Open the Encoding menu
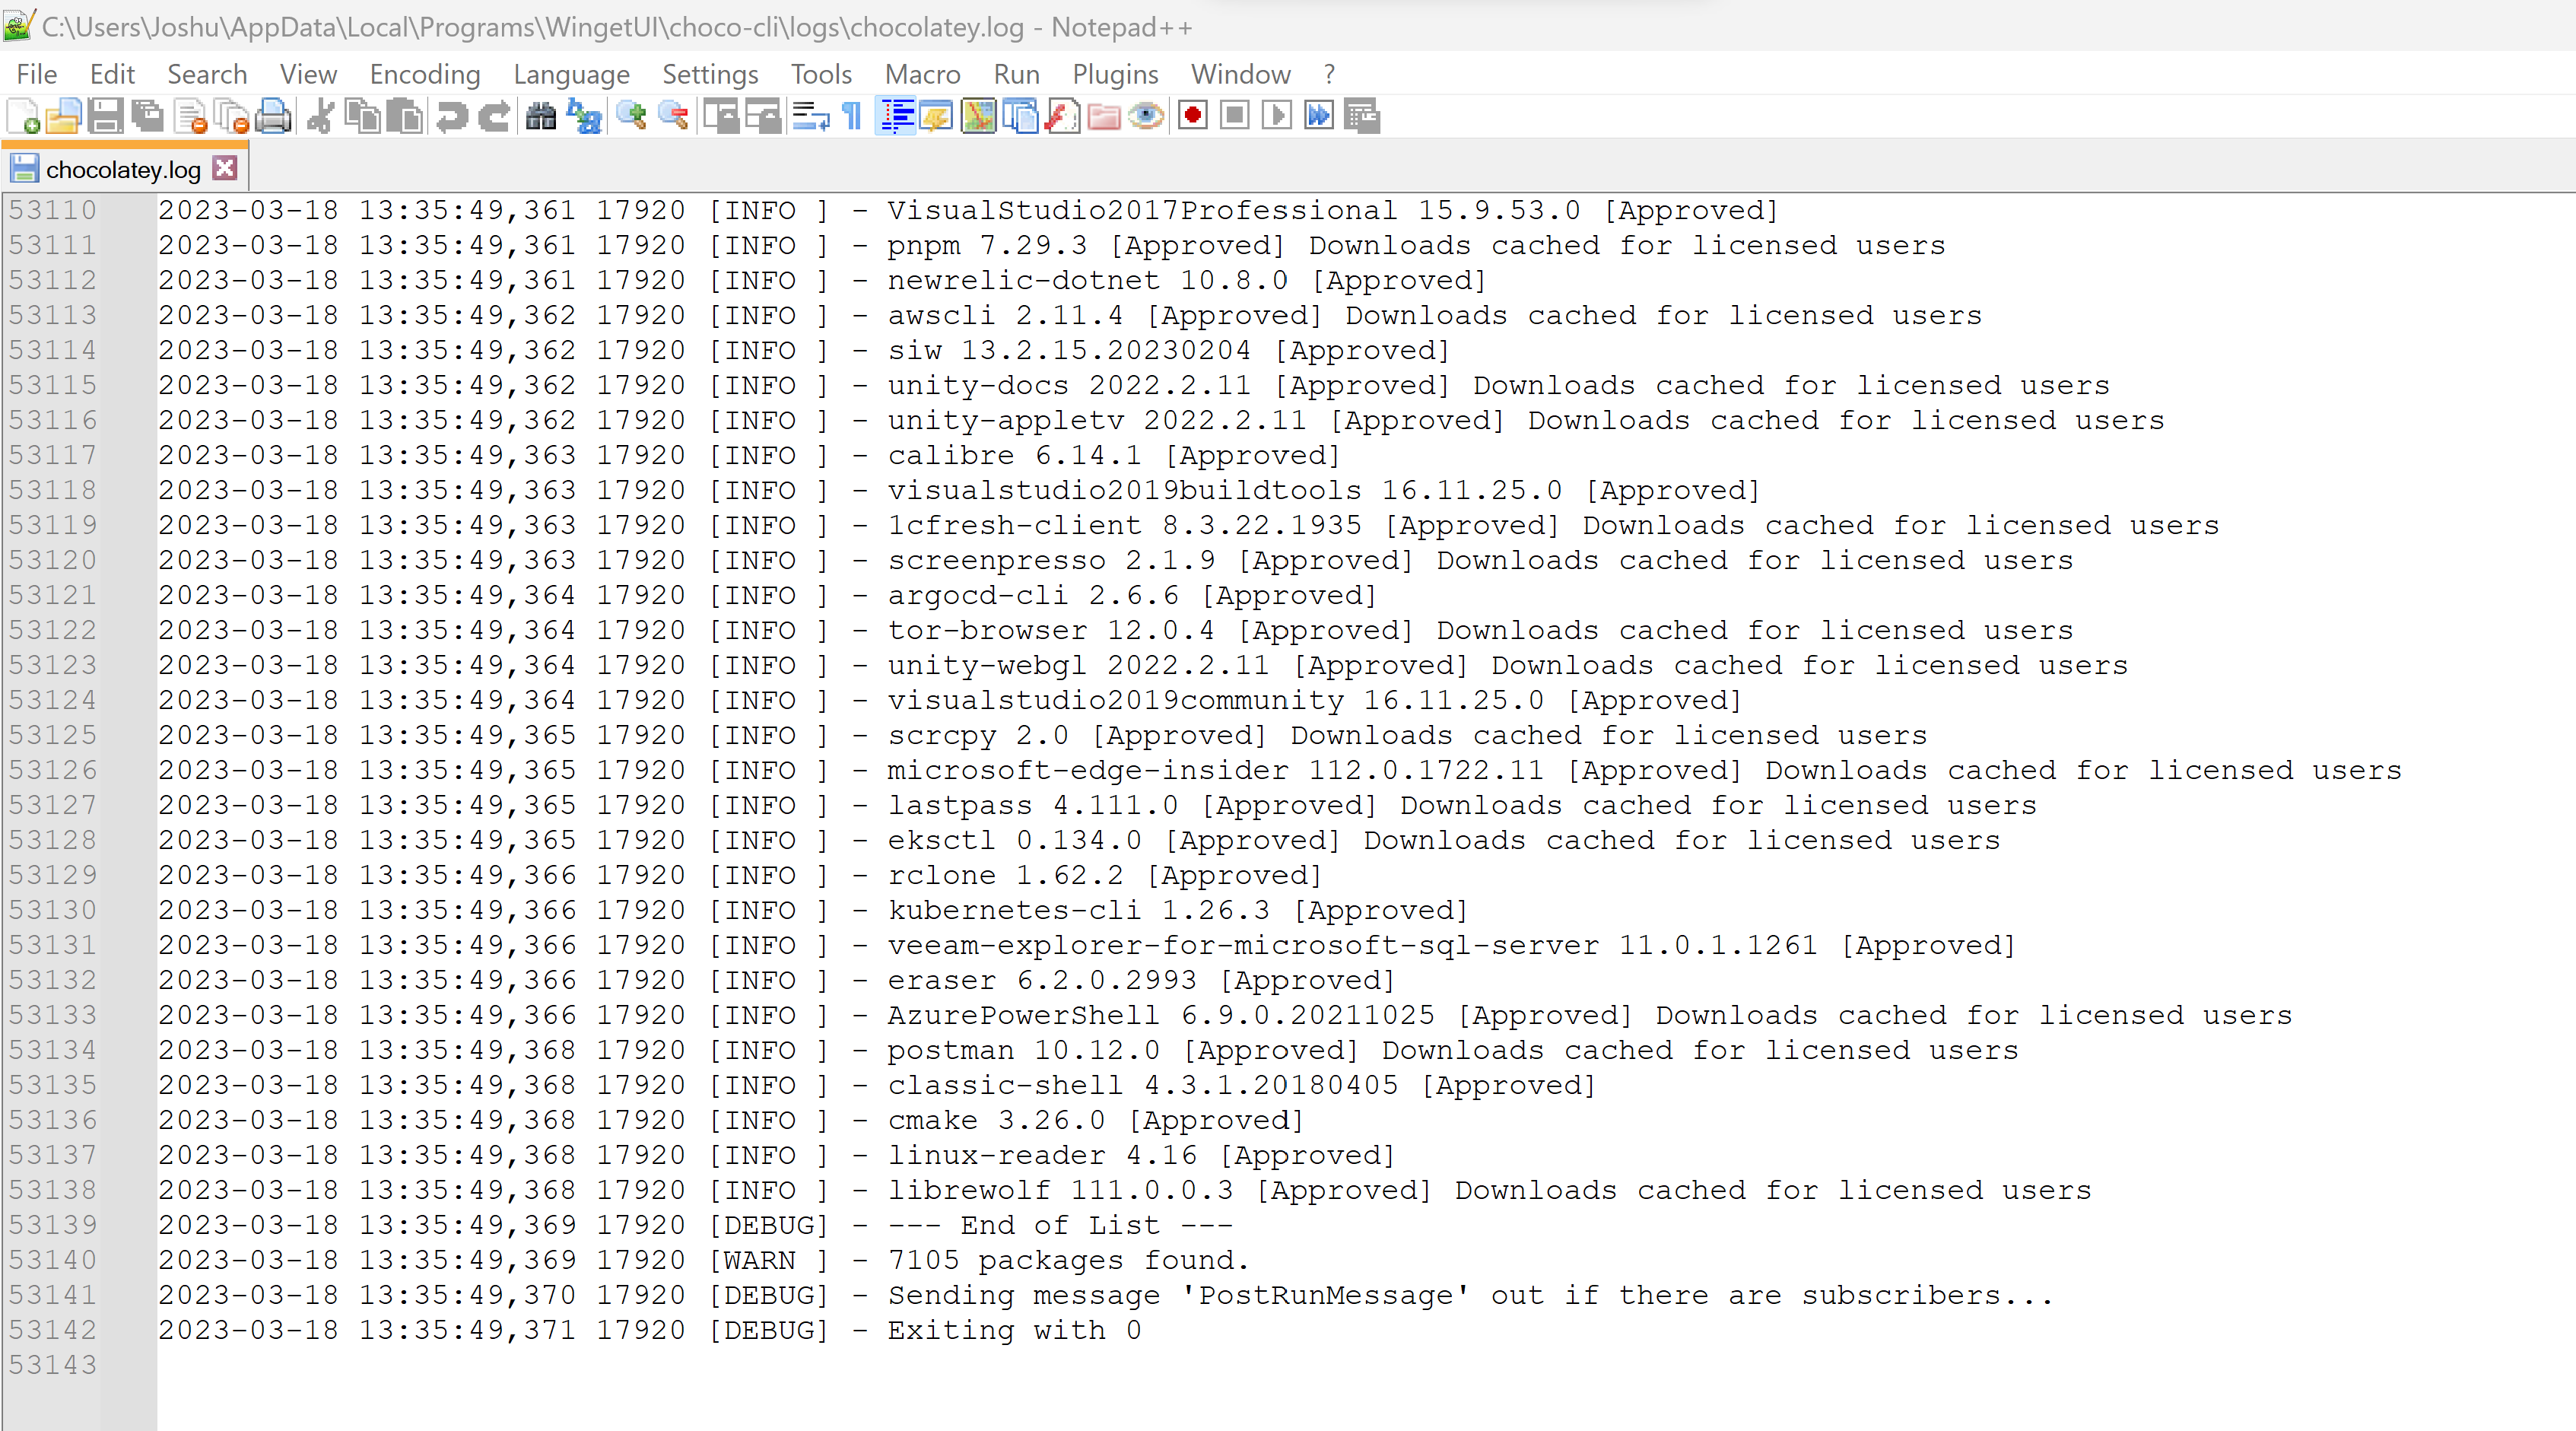The image size is (2576, 1431). click(x=424, y=75)
